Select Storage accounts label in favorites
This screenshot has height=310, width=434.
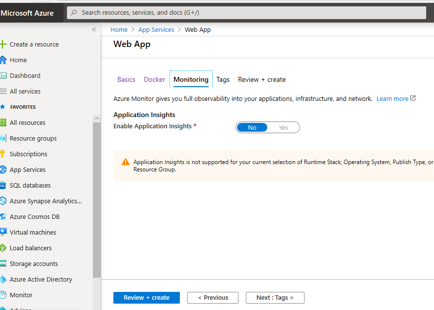point(34,263)
